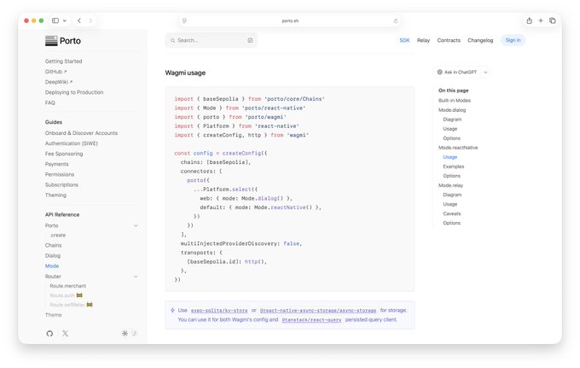Collapse the Router section chevron

136,277
